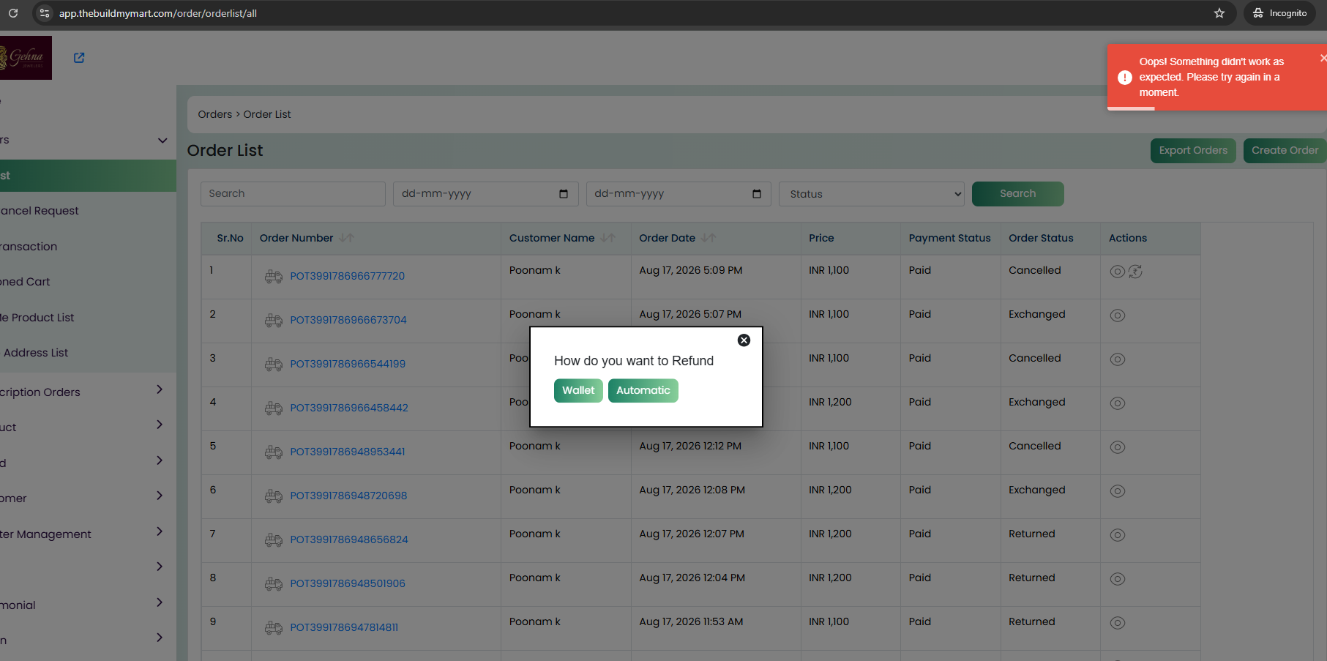View details of order POT3991786948501906

(1117, 579)
